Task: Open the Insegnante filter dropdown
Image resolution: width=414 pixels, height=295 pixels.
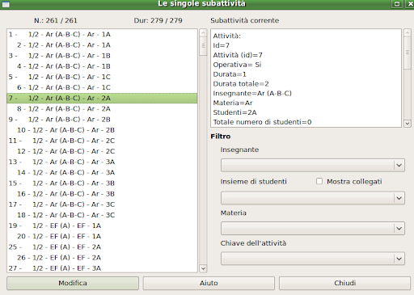Action: pos(313,165)
